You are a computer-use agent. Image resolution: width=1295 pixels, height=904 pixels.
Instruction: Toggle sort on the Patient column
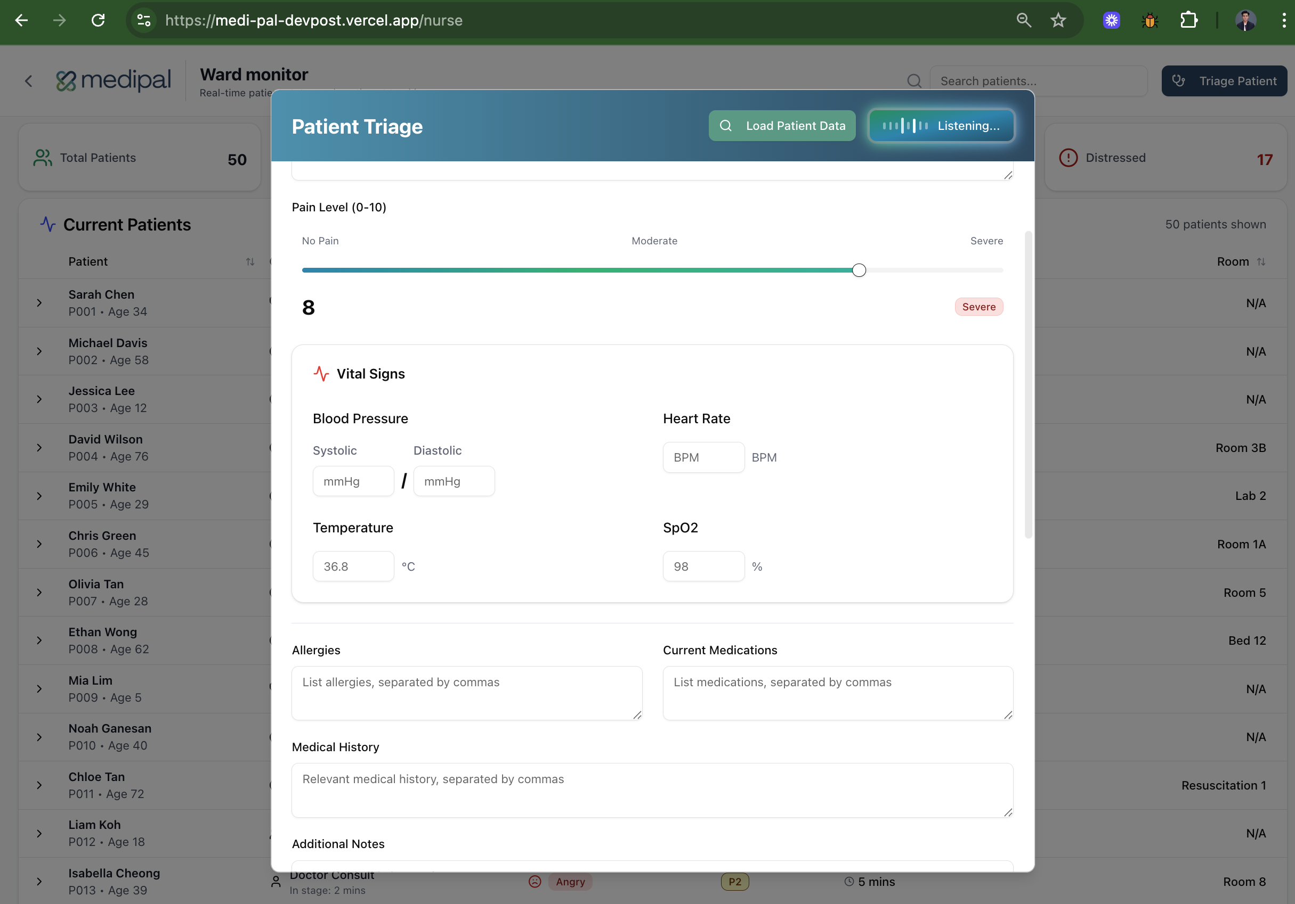pyautogui.click(x=250, y=261)
